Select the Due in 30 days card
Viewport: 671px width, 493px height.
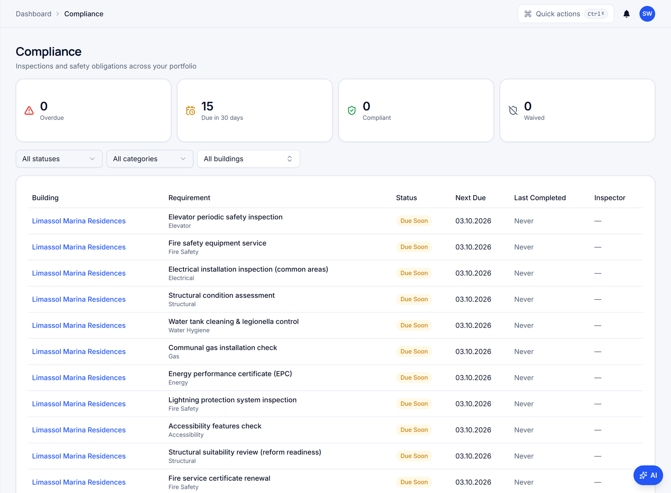click(255, 111)
